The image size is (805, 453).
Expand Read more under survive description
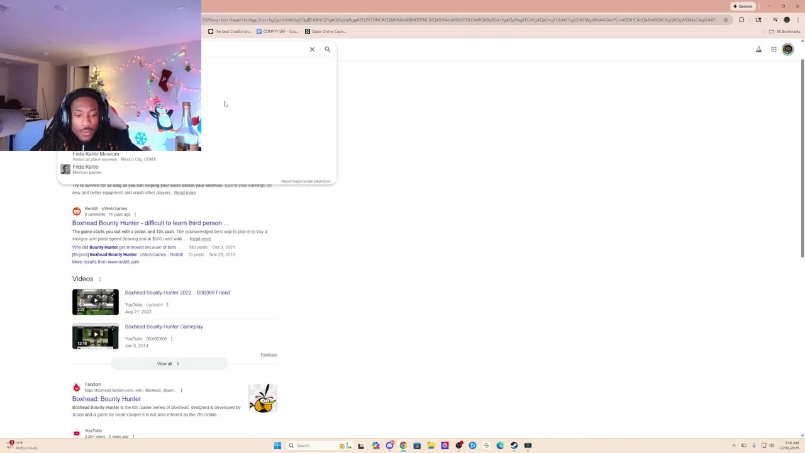tap(185, 193)
